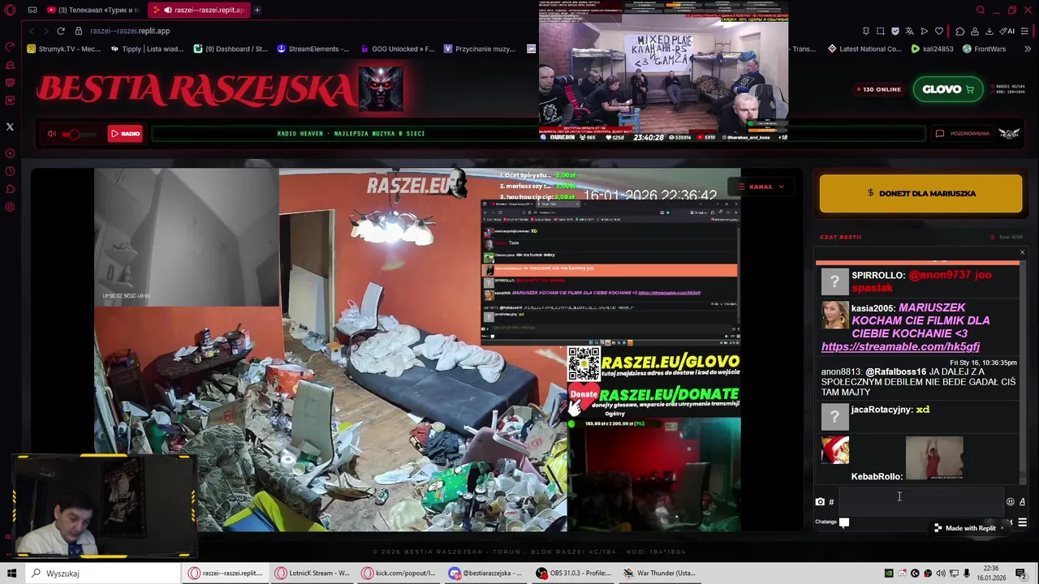The image size is (1039, 584).
Task: Switch to kick.com/popout taskbar item
Action: (398, 573)
